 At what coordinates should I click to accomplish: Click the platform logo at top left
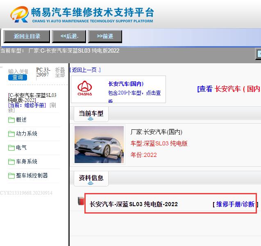tap(19, 14)
